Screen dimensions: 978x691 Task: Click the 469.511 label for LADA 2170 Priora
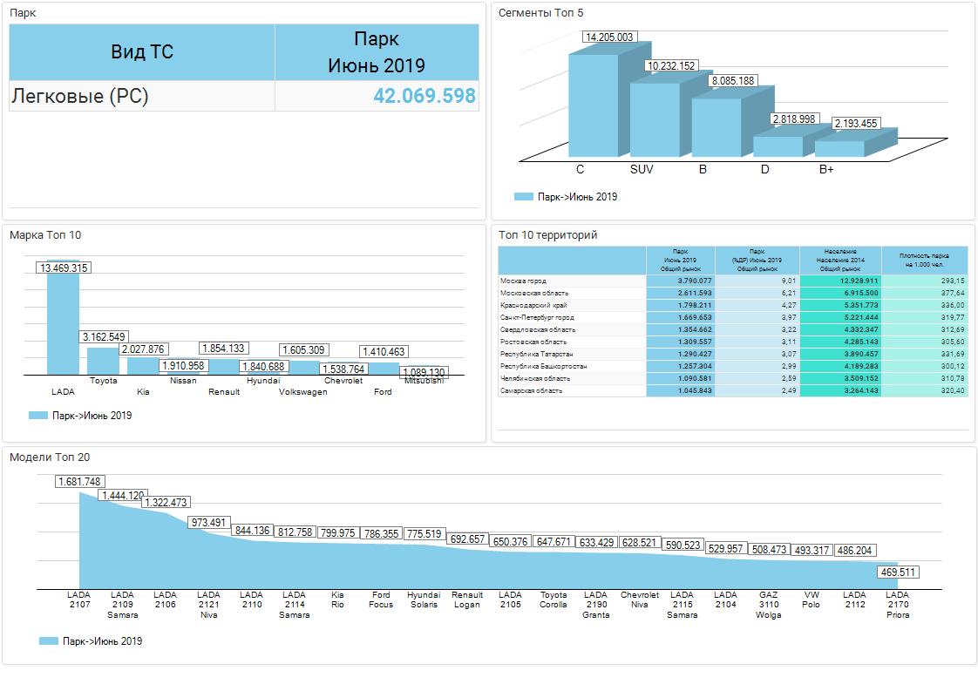pos(897,572)
